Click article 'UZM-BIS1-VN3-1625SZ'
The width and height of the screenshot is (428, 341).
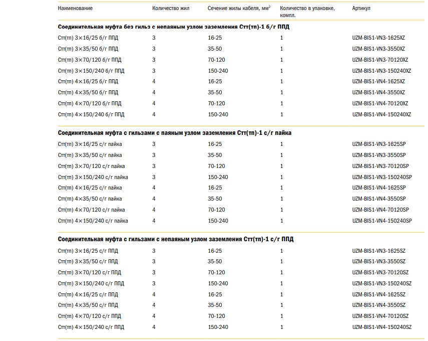[x=379, y=251]
